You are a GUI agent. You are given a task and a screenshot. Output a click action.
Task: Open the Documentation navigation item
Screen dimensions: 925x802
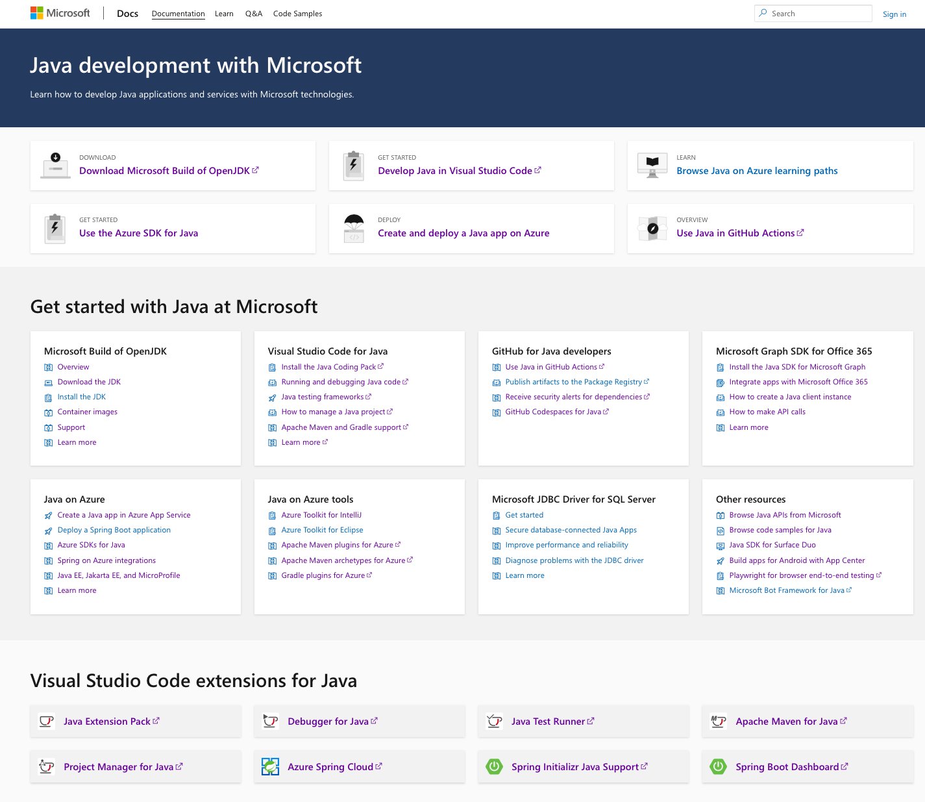[x=178, y=14]
